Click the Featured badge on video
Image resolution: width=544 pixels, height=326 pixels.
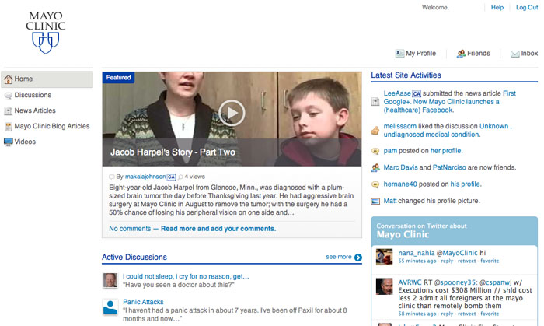point(118,78)
